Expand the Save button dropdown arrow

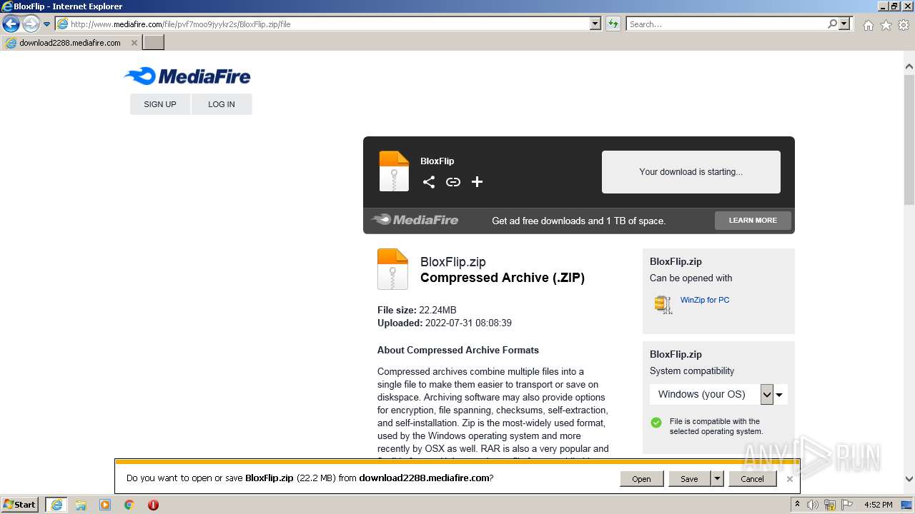[x=718, y=479]
